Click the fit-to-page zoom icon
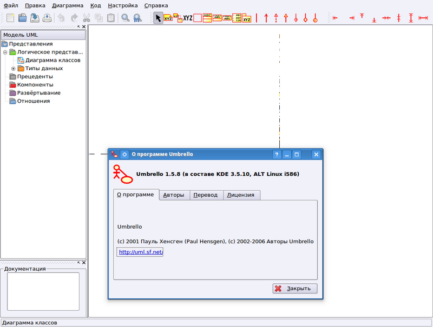Image resolution: width=433 pixels, height=327 pixels. click(137, 18)
